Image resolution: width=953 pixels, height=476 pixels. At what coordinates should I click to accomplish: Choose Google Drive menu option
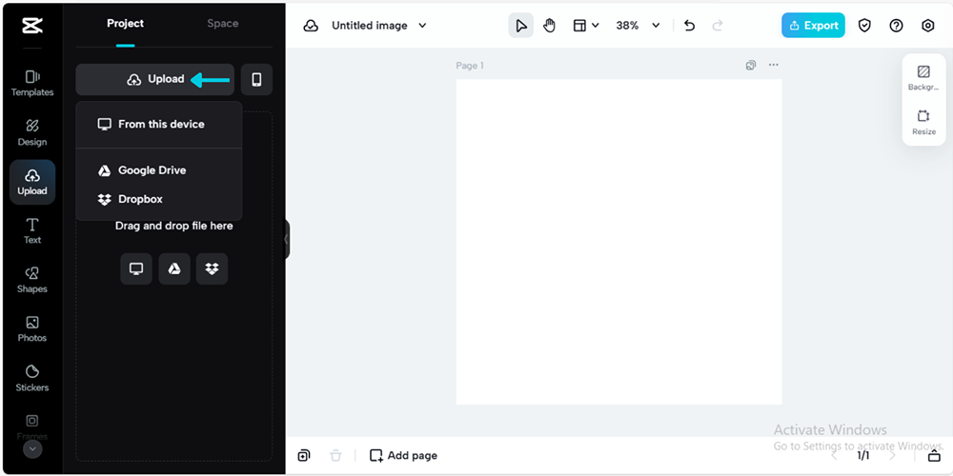[x=159, y=170]
